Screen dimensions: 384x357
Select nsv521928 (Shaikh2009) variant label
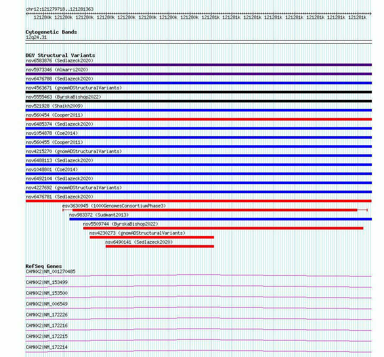click(x=54, y=106)
